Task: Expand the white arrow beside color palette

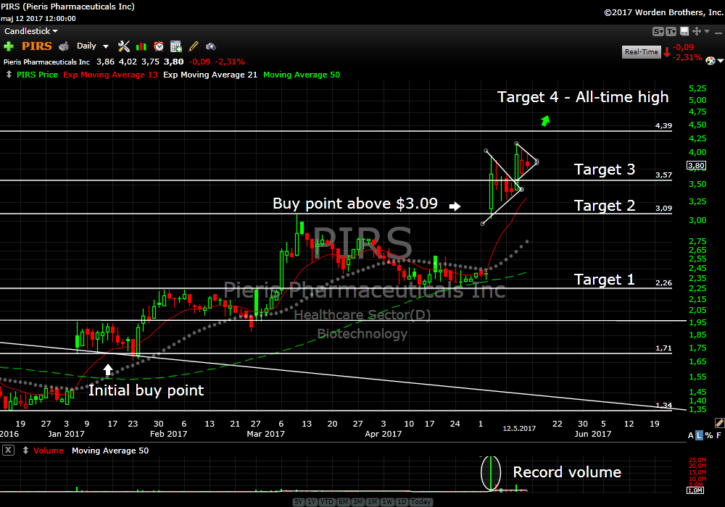Action: click(x=721, y=61)
